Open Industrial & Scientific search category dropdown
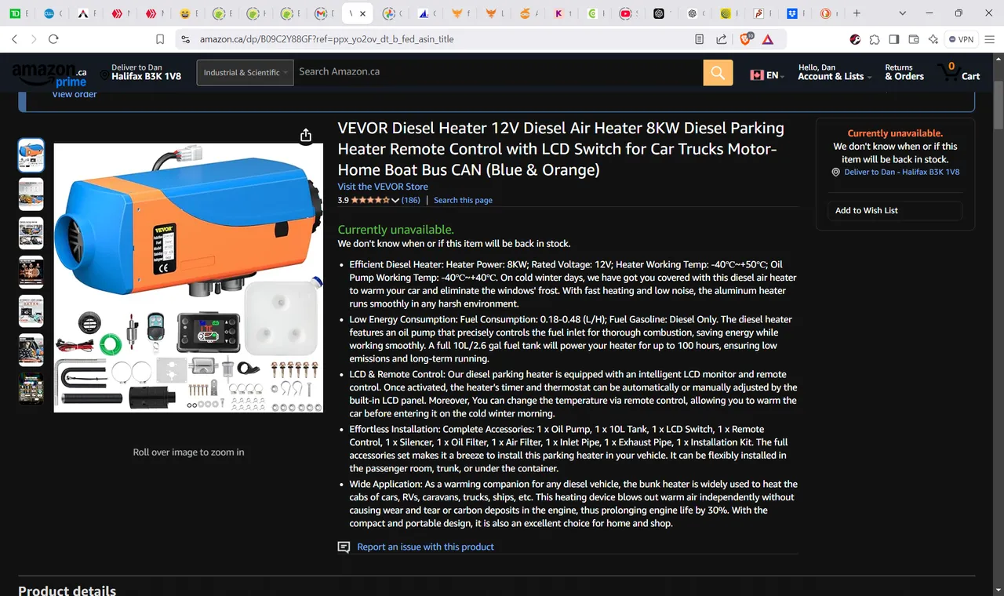Screen dimensions: 1004x596 245,73
